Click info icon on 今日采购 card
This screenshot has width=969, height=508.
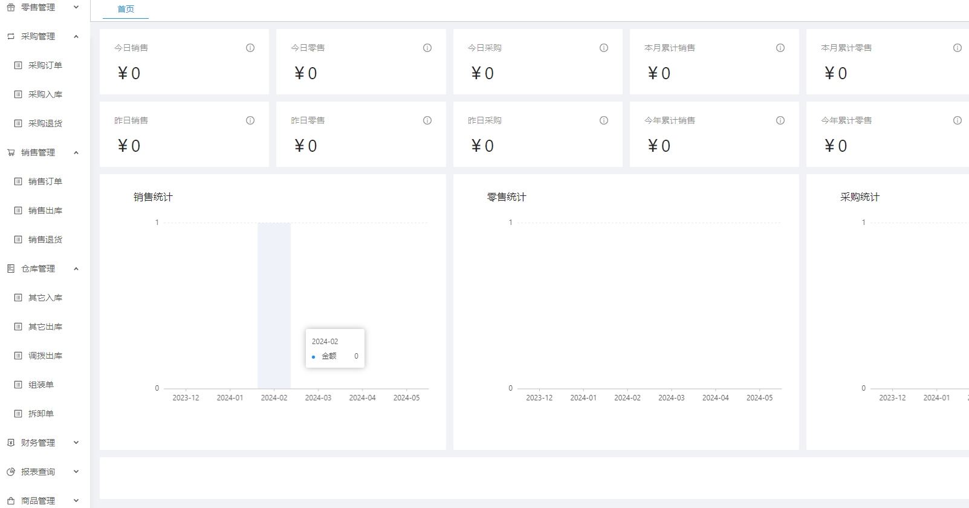[604, 48]
